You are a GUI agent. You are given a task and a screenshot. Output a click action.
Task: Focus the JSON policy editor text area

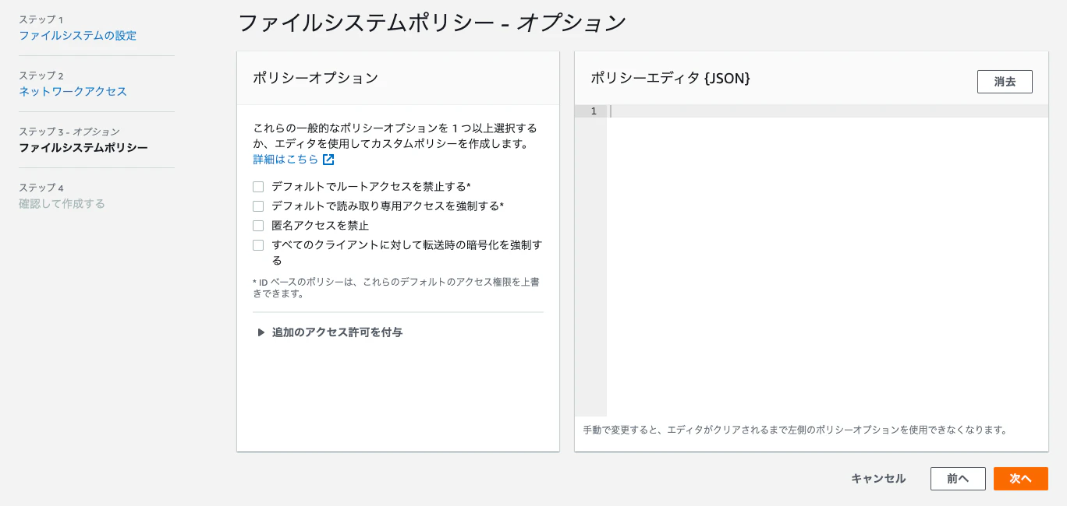tap(827, 261)
